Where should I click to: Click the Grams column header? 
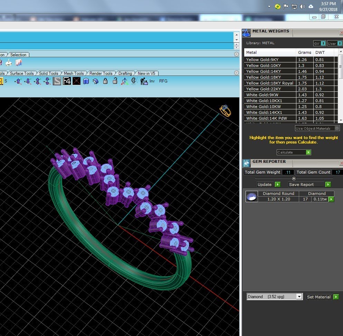click(305, 52)
